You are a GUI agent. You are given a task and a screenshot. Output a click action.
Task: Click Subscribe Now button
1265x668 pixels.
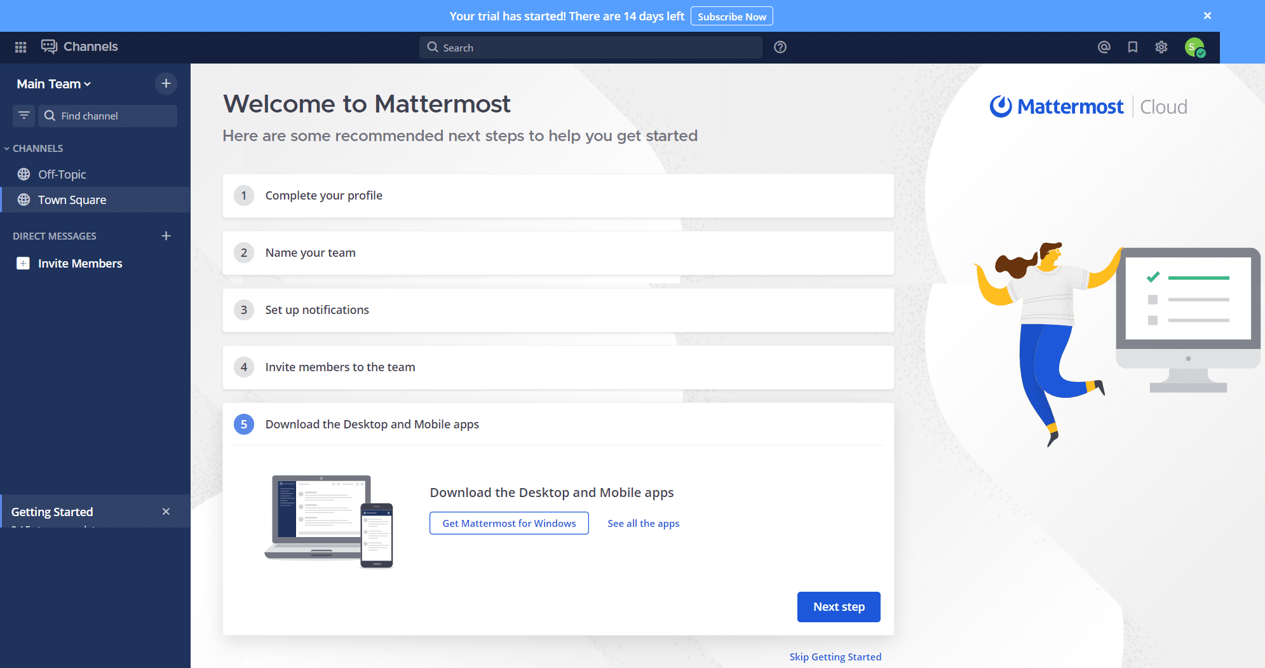click(x=732, y=16)
